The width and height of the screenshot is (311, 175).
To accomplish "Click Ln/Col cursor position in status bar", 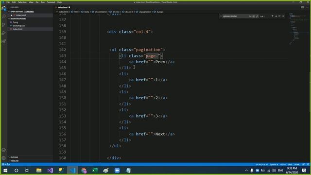I will coord(261,164).
